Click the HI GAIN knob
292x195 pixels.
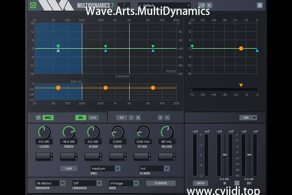(x=93, y=132)
